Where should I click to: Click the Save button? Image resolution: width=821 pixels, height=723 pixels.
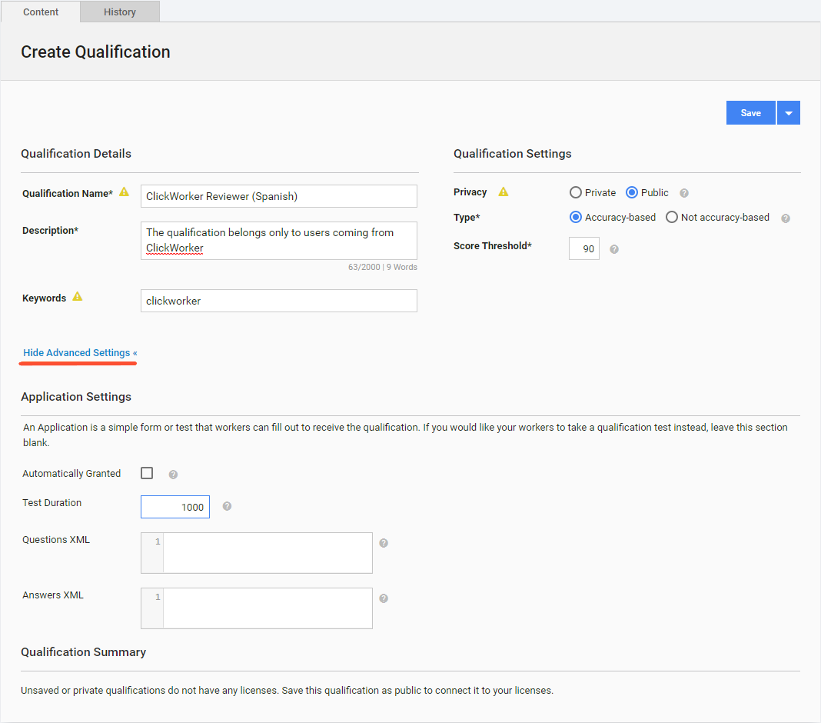pos(751,112)
